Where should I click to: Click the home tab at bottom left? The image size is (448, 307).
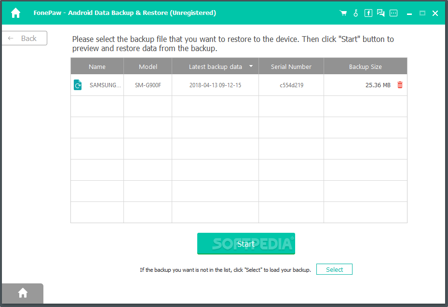coord(23,293)
